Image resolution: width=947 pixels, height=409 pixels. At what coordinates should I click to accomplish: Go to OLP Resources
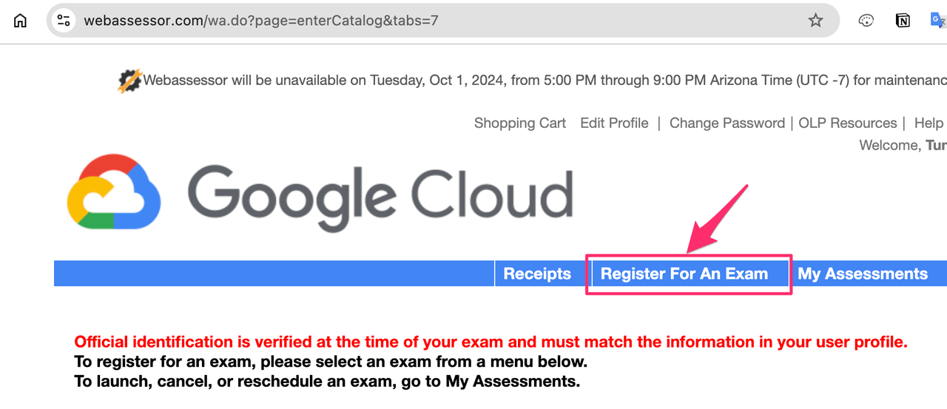click(847, 124)
